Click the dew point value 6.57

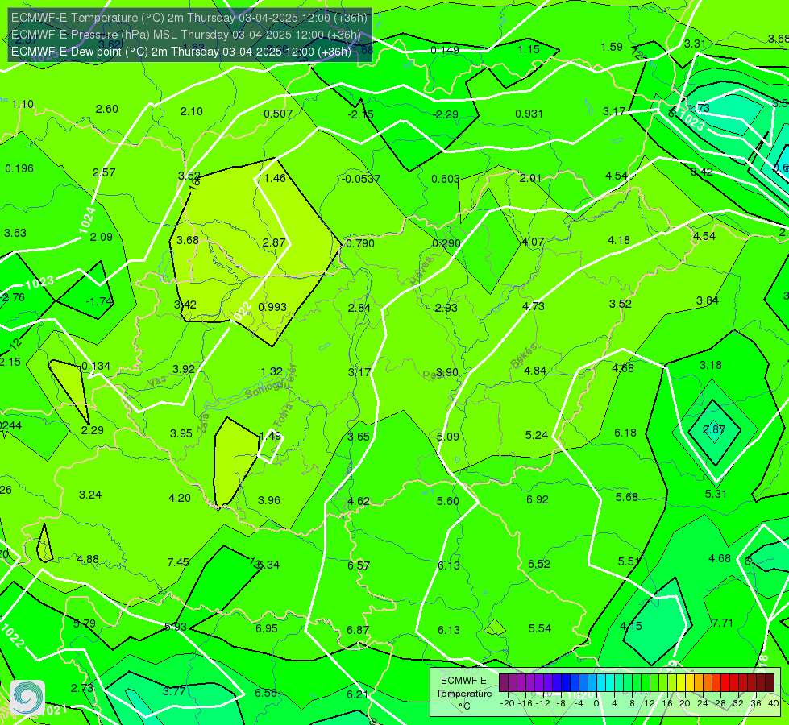tap(359, 565)
